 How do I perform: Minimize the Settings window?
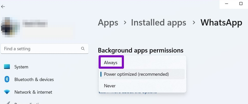[227, 4]
